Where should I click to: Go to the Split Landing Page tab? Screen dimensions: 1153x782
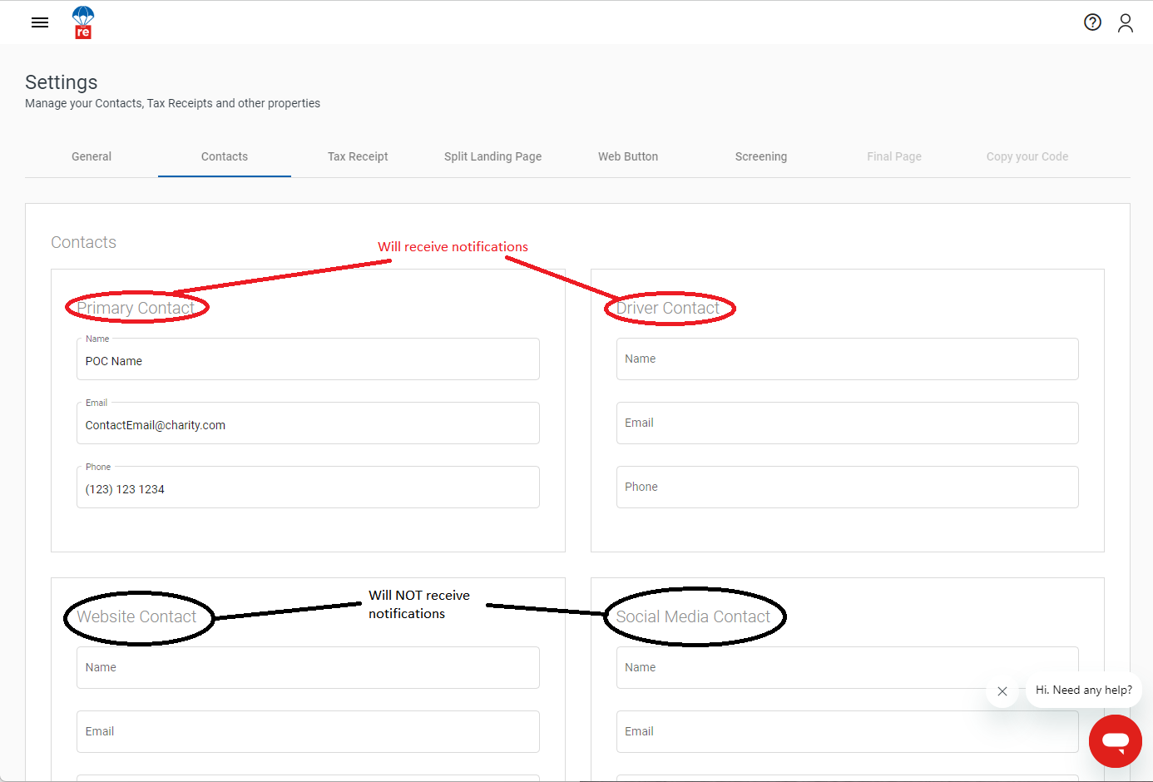click(x=492, y=156)
